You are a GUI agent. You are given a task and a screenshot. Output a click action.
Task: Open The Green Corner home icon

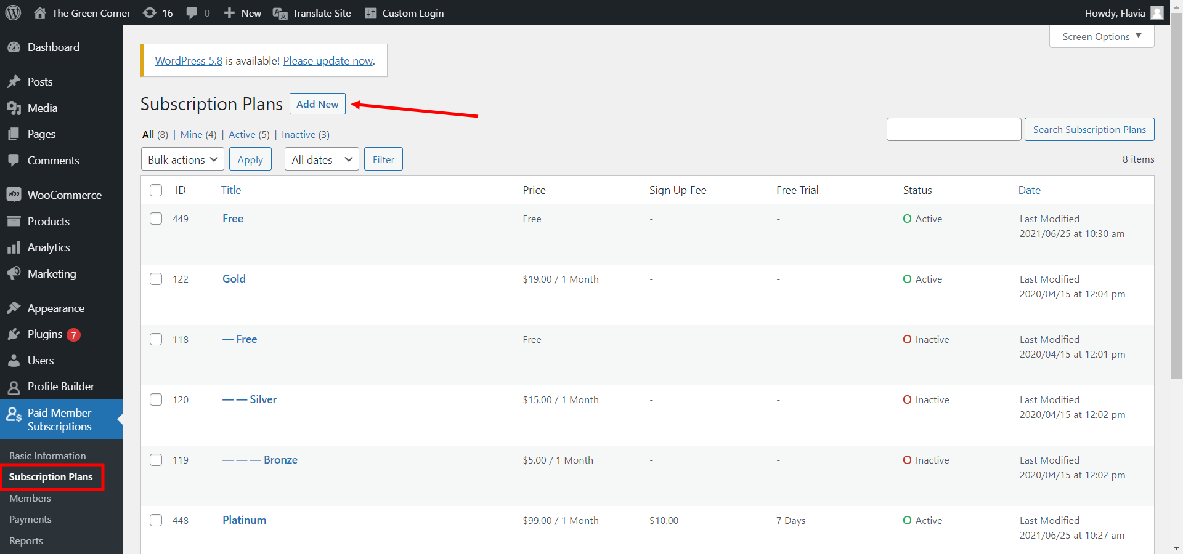tap(40, 13)
